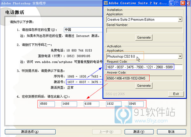Click inside the Serial Number field
The image size is (191, 137).
click(144, 30)
